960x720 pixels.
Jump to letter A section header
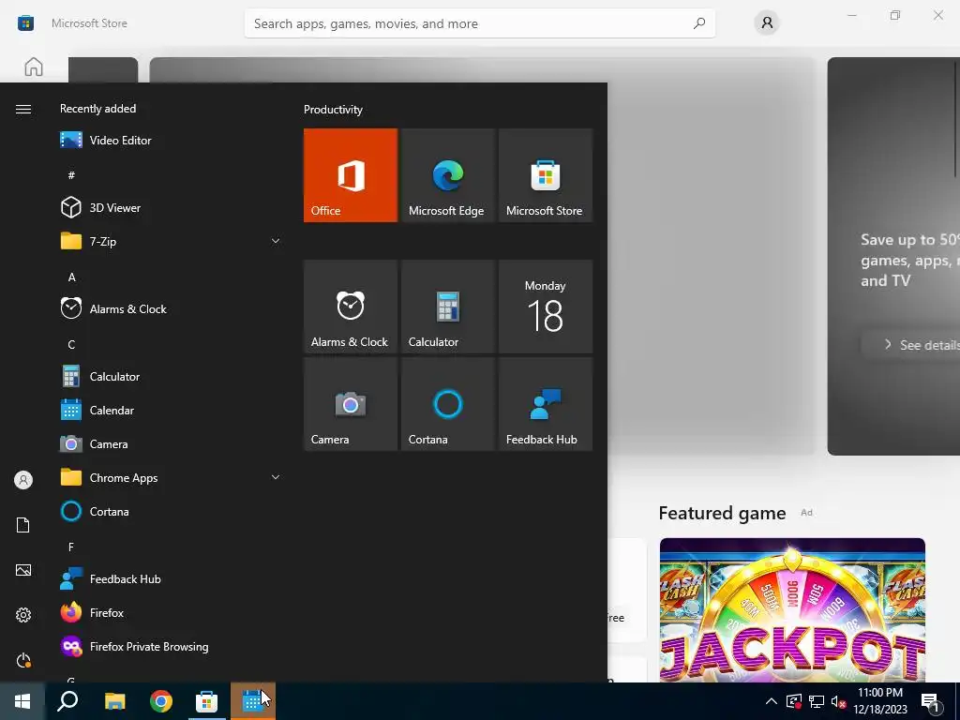(x=71, y=277)
